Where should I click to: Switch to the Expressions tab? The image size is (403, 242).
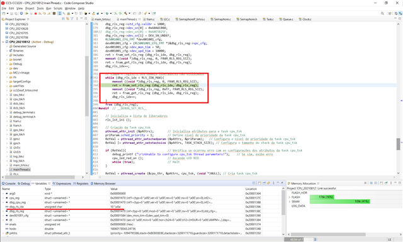pos(62,184)
